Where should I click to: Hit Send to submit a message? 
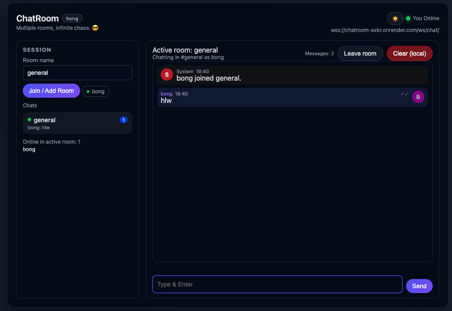coord(419,286)
